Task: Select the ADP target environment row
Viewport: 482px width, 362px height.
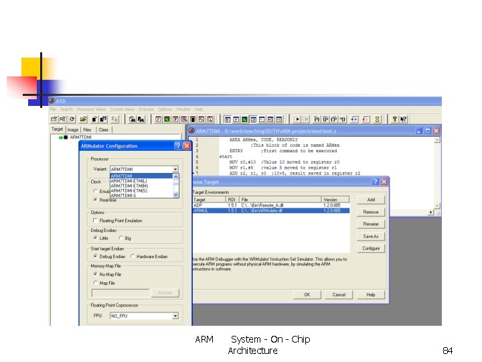Action: (x=271, y=205)
